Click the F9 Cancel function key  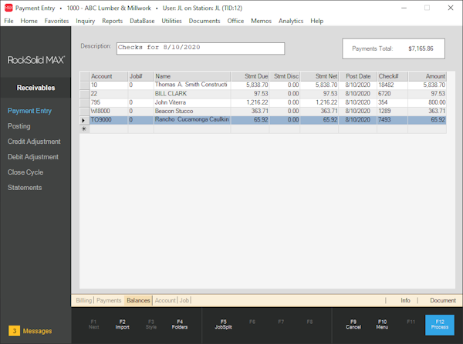point(353,323)
